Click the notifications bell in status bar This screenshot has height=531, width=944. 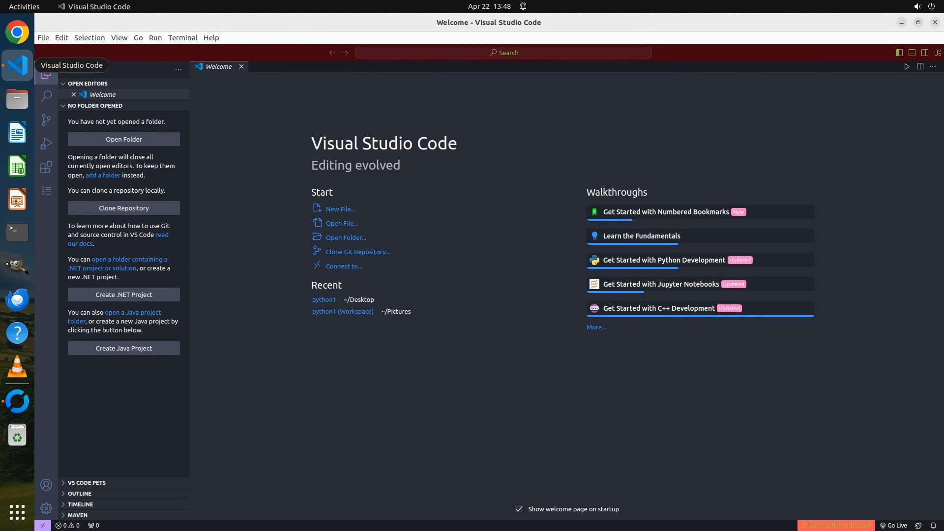933,525
